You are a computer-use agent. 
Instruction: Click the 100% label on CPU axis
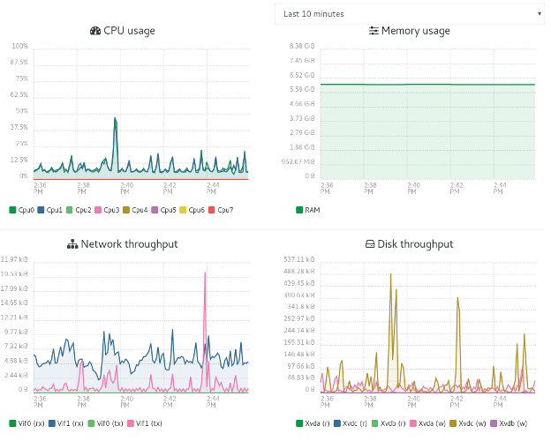click(19, 46)
